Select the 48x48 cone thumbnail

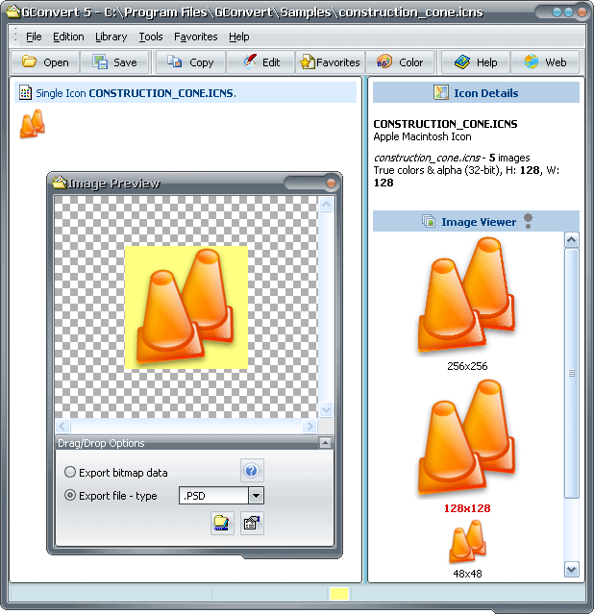click(x=467, y=541)
